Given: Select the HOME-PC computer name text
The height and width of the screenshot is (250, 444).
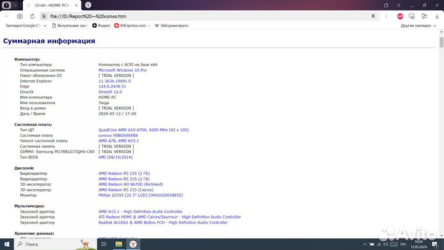Looking at the screenshot, I should tap(107, 98).
